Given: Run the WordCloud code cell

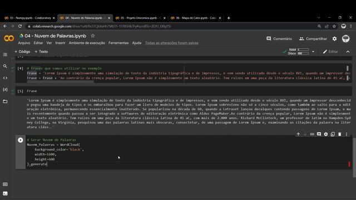Looking at the screenshot, I should (21, 140).
